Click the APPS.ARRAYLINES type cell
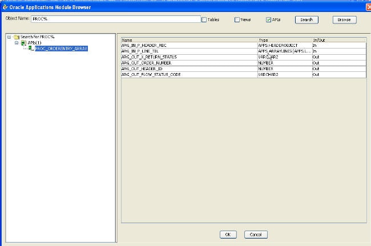Image resolution: width=371 pixels, height=246 pixels. [285, 51]
